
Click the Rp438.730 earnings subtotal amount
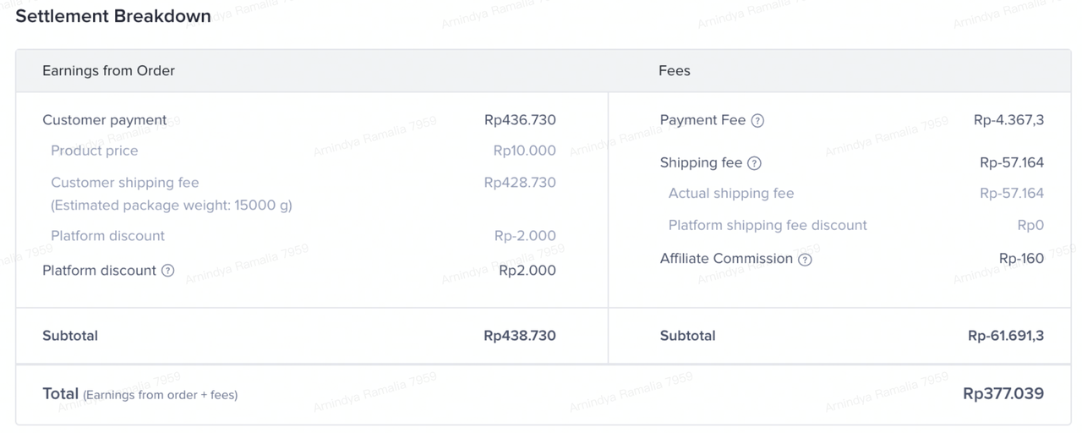[x=520, y=336]
